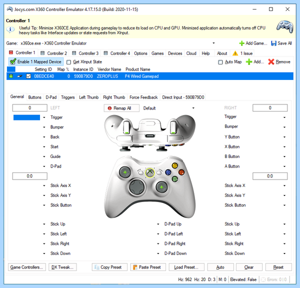Screen dimensions: 300x288
Task: Open the D-Pad Up mapping dropdown
Action: click(x=158, y=224)
